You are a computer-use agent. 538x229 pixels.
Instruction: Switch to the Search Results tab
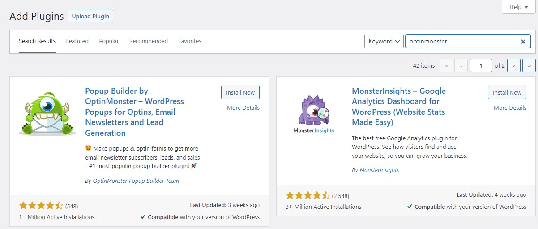(37, 41)
